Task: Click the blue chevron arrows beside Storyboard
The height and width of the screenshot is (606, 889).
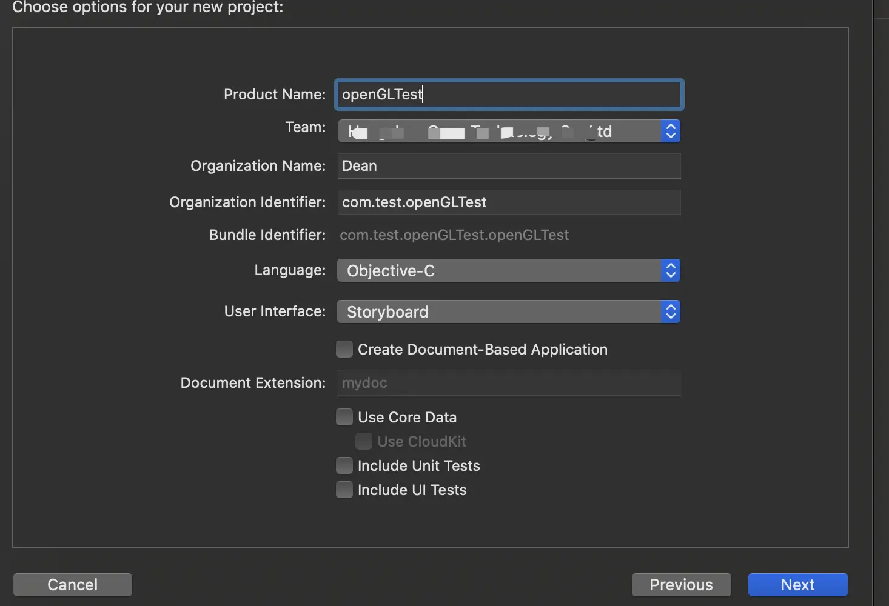Action: [x=670, y=312]
